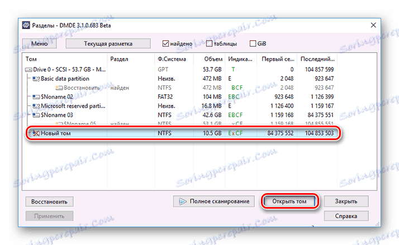Enable the GiB checkbox

click(253, 44)
